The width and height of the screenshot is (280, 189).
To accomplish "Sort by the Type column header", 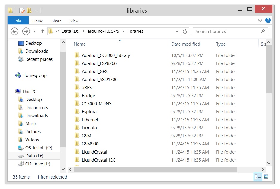I will (x=221, y=44).
